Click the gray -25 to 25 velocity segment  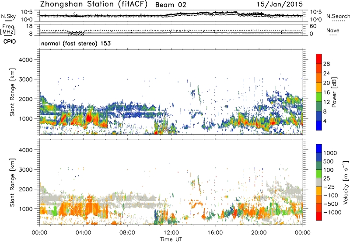tap(319, 183)
